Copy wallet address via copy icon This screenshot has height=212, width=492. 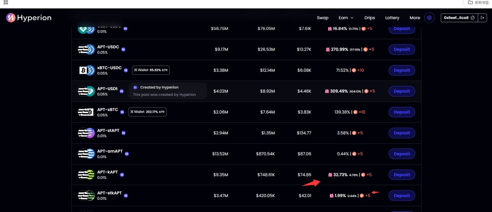coord(473,18)
